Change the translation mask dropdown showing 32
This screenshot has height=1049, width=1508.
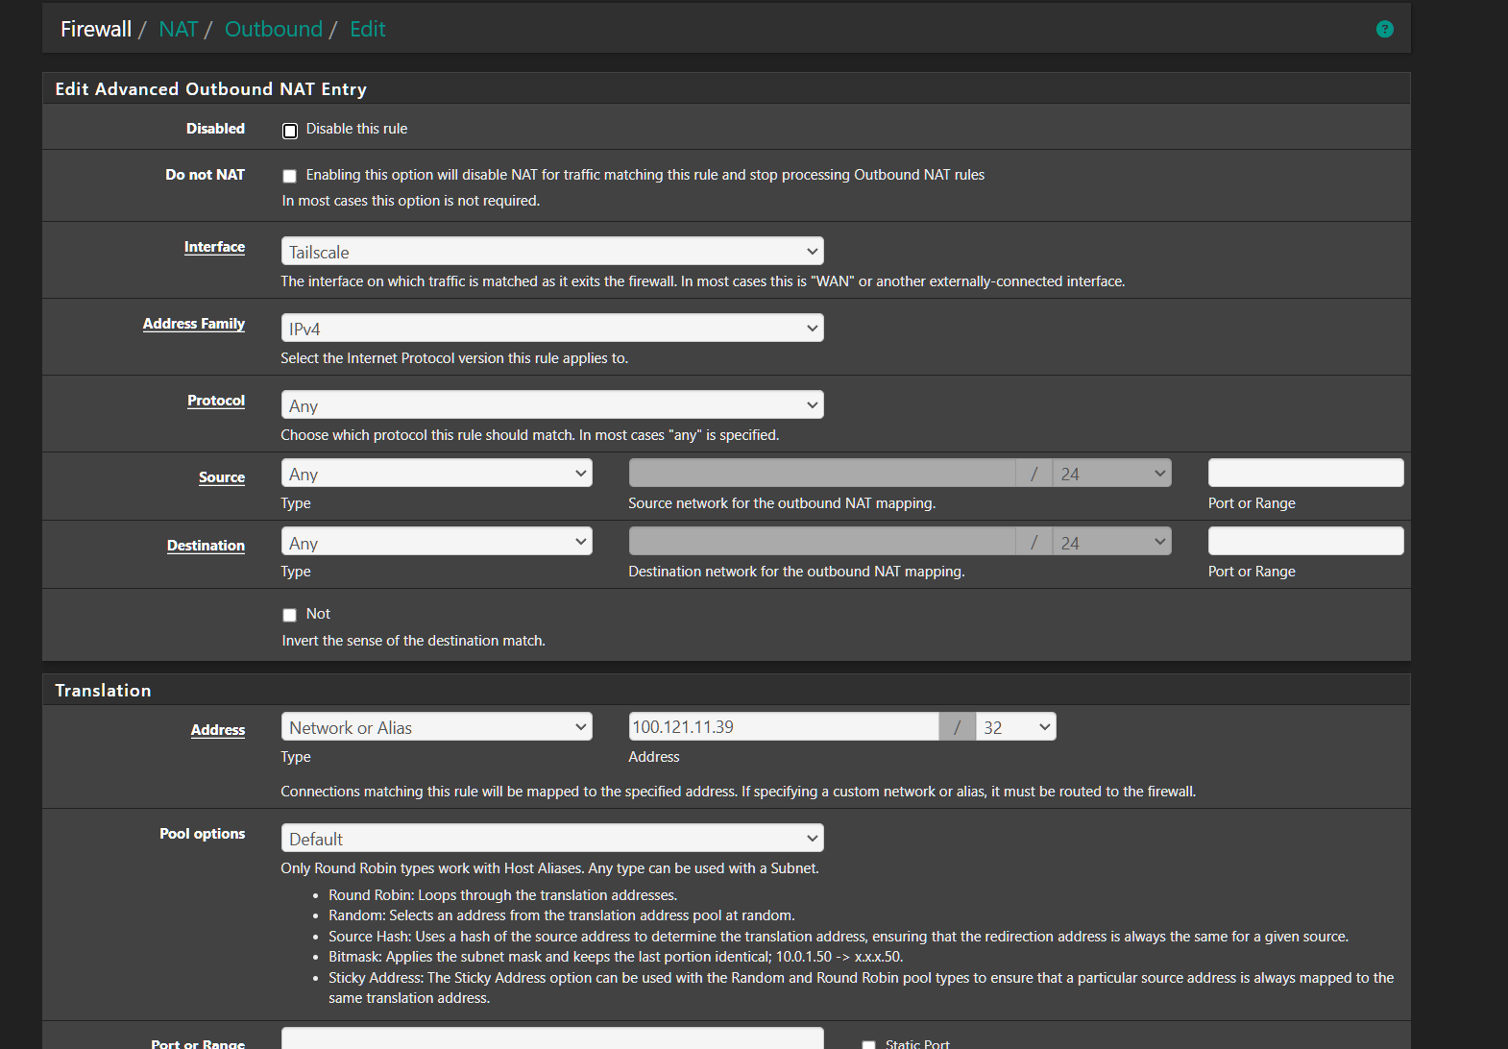(1016, 727)
